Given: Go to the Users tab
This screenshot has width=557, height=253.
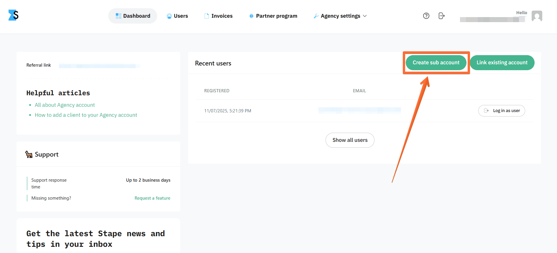Looking at the screenshot, I should (x=181, y=16).
